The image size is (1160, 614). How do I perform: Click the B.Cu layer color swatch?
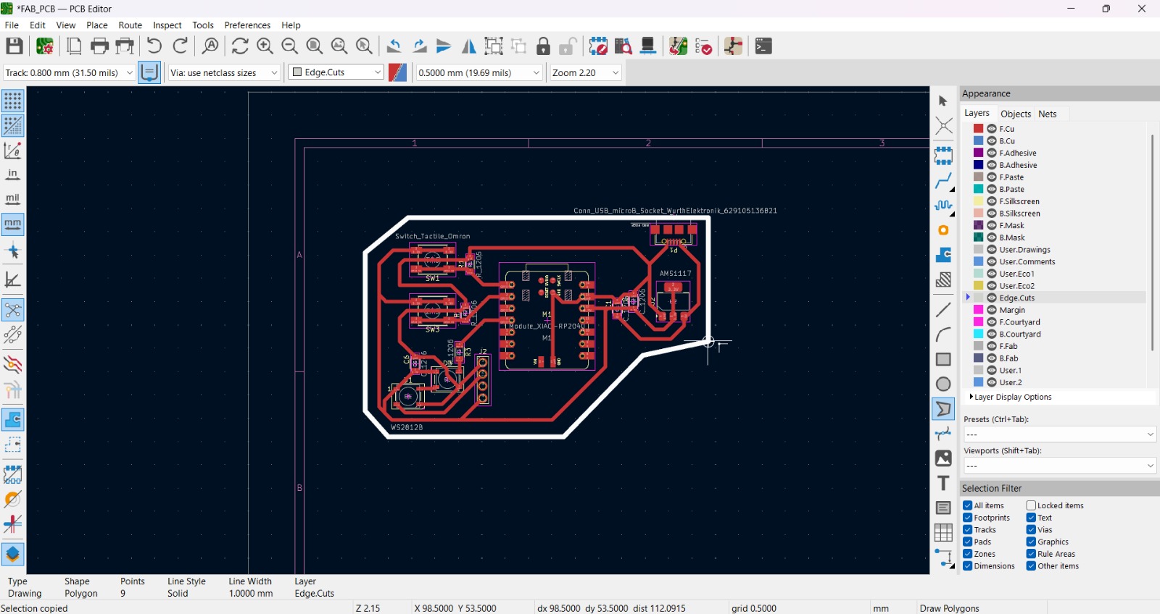click(x=978, y=141)
